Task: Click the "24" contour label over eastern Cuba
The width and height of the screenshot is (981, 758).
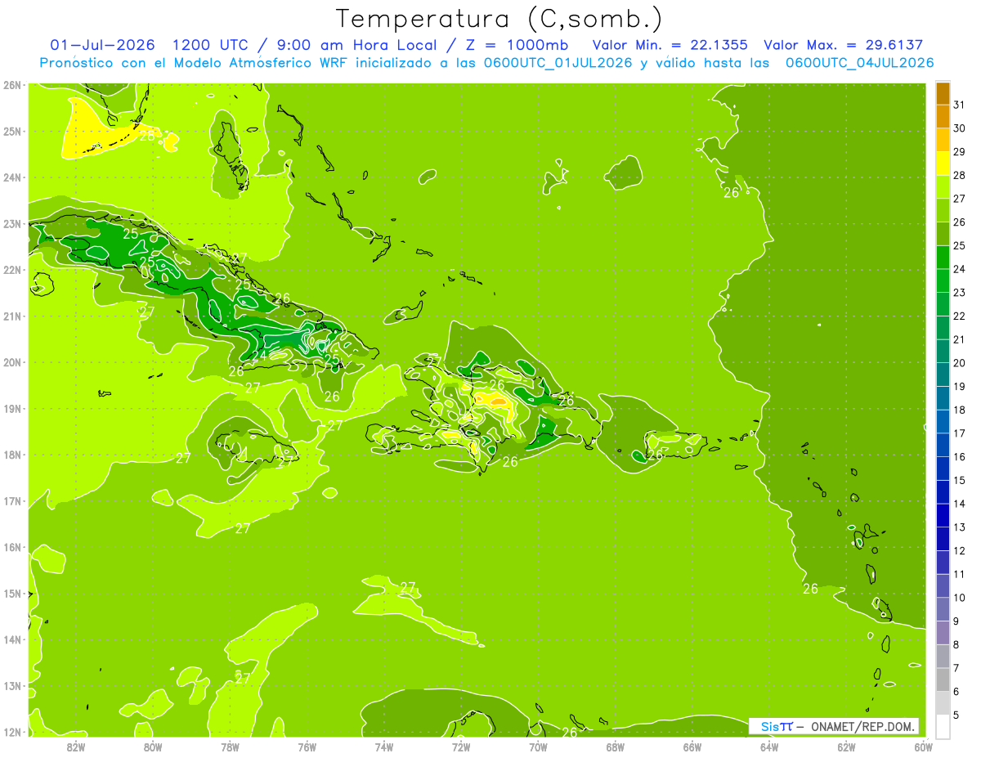Action: tap(258, 356)
